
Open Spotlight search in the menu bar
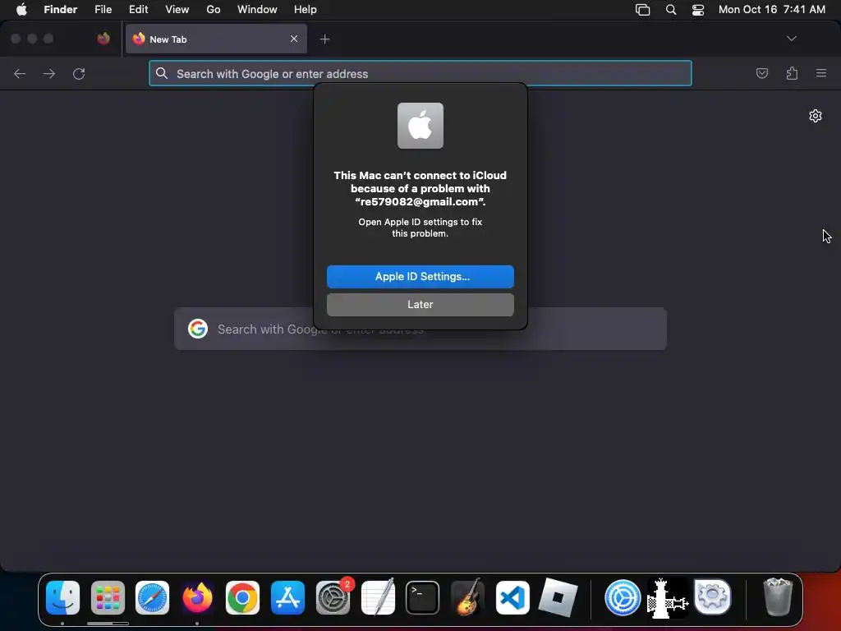point(671,9)
